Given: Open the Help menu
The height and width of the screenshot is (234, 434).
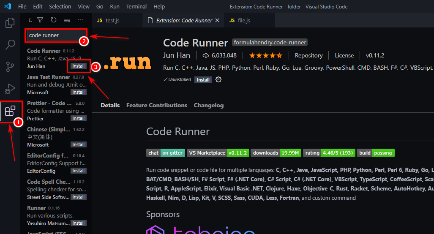Looking at the screenshot, I should 159,6.
